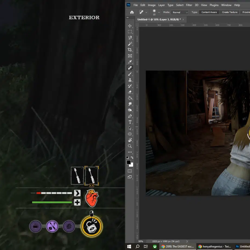Click the 50% zoom level field
250x250 pixels.
pos(141,241)
